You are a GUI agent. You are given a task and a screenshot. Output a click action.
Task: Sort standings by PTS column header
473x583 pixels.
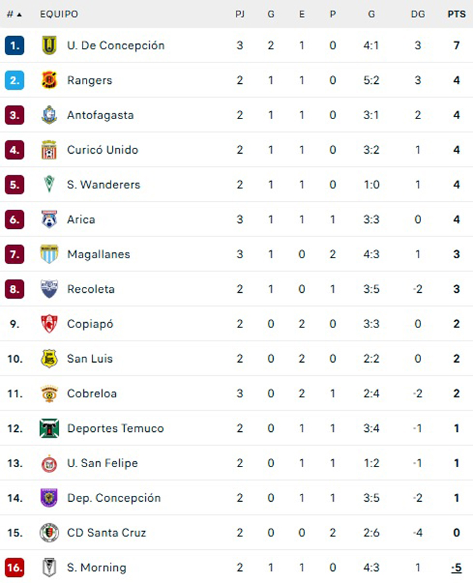(456, 14)
